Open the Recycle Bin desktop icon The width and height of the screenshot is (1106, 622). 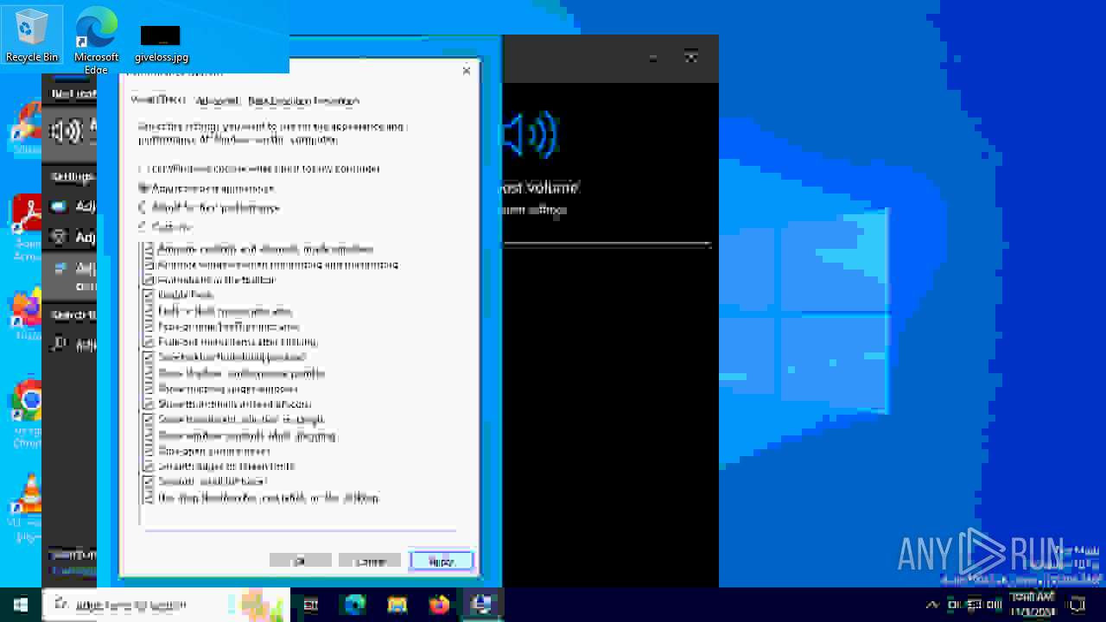32,35
